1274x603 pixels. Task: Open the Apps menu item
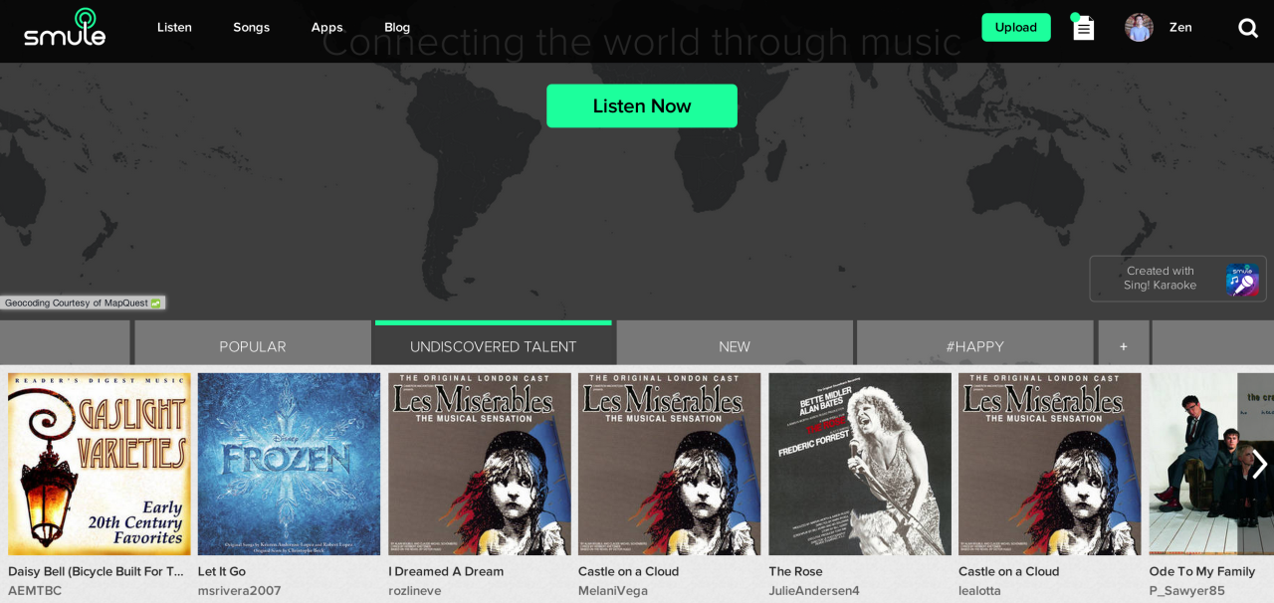(326, 27)
